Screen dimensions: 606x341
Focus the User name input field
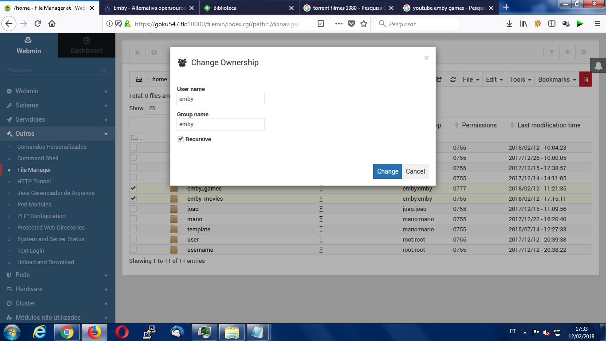pos(220,99)
